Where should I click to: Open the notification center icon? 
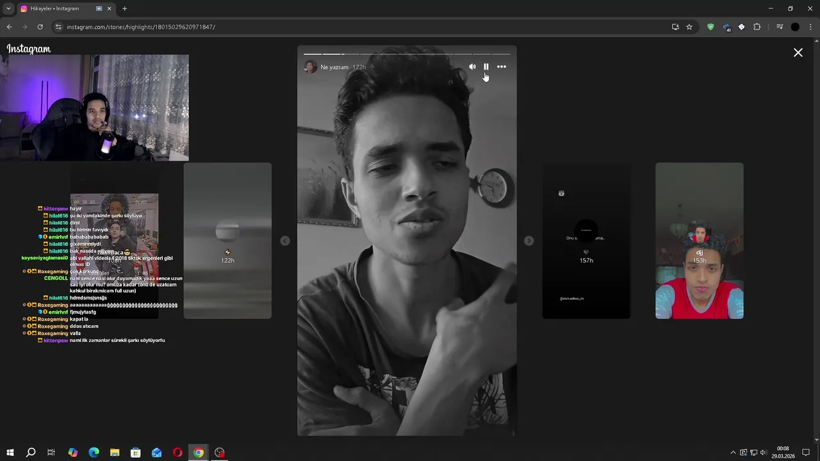[807, 453]
